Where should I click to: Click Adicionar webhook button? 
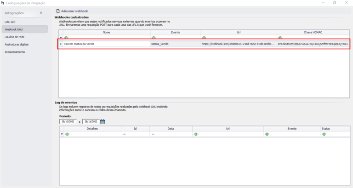click(x=75, y=10)
